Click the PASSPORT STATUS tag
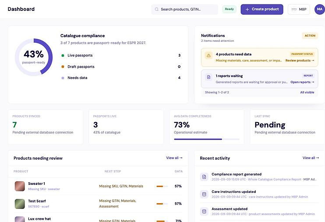Viewport: 325px width, 222px height. tap(302, 54)
